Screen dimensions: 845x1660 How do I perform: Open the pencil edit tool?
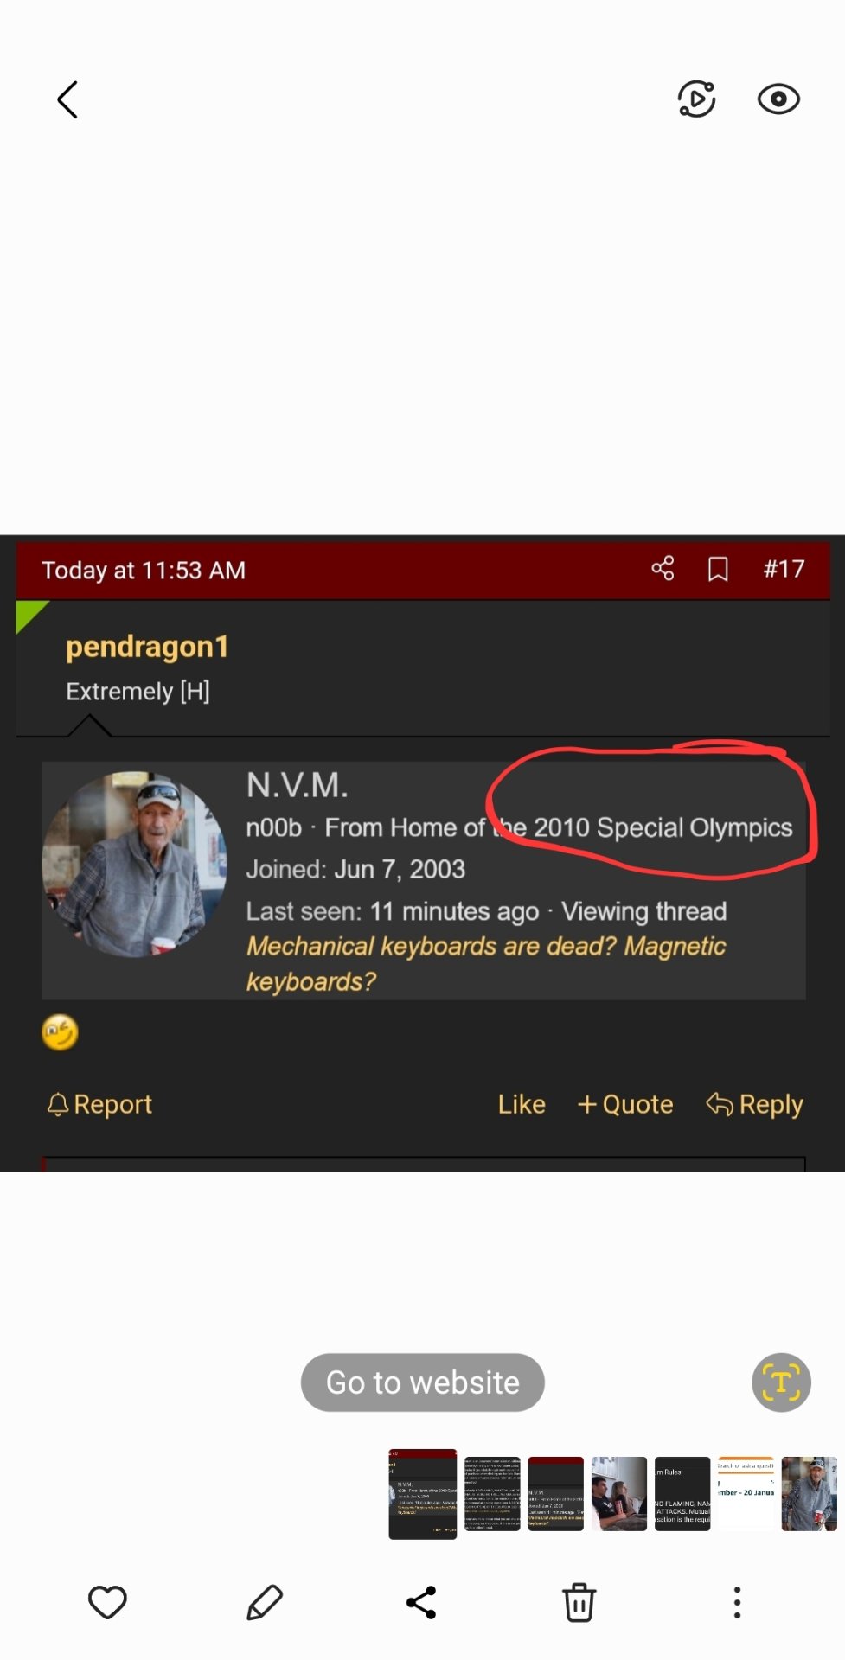click(x=265, y=1602)
